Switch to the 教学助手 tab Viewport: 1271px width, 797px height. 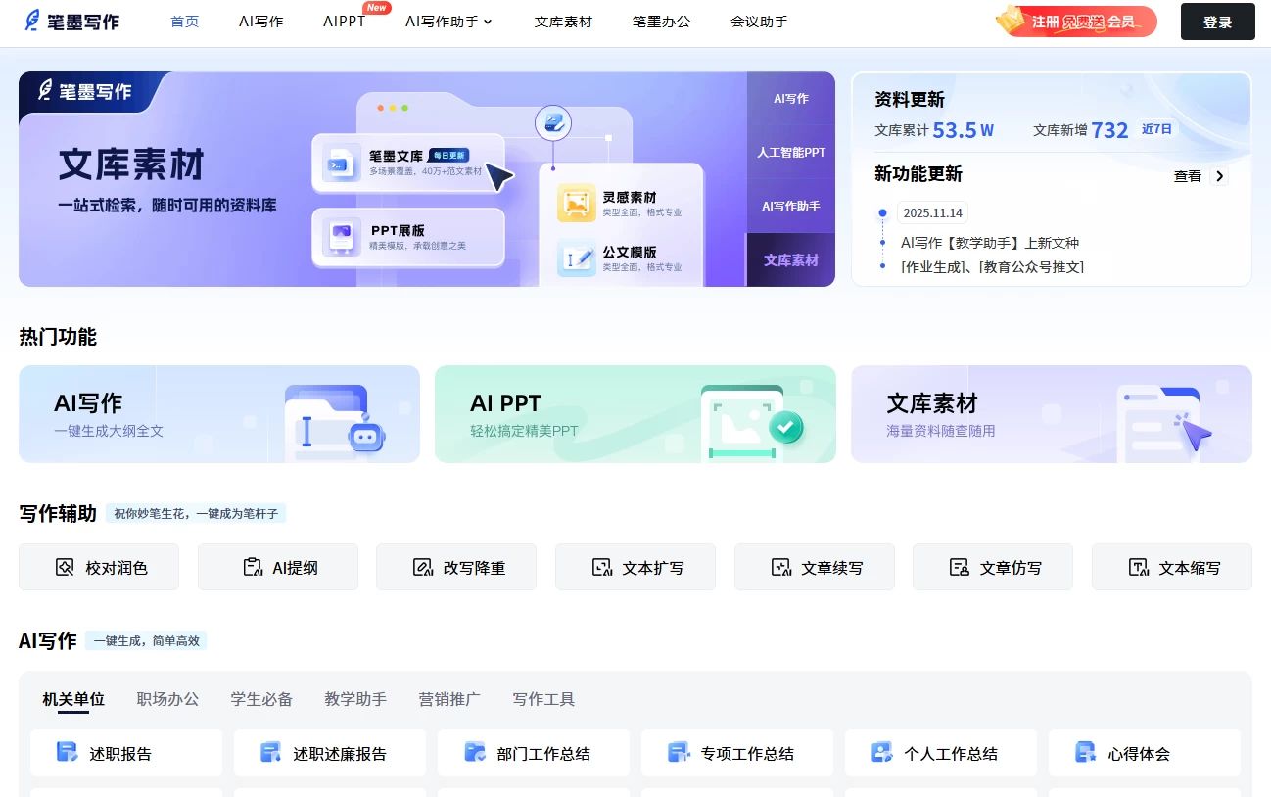click(x=355, y=699)
